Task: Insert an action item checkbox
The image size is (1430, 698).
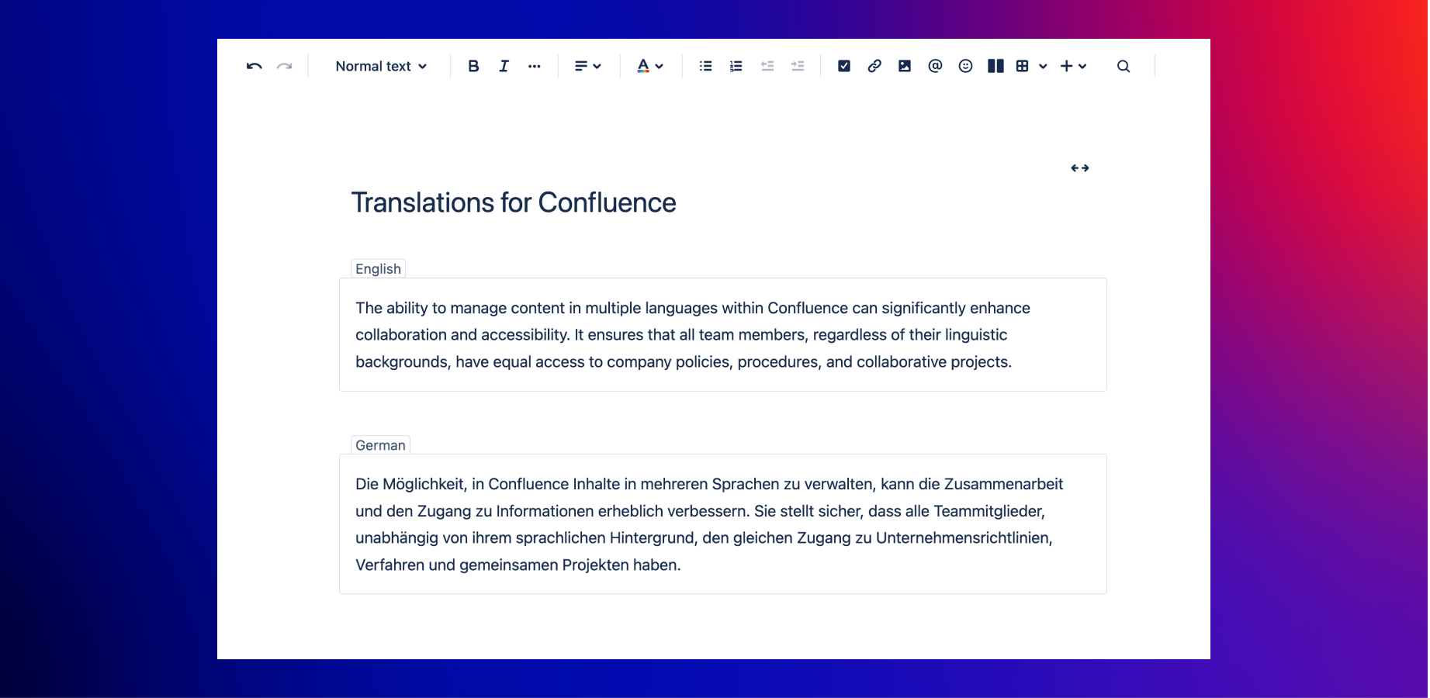Action: (x=844, y=67)
